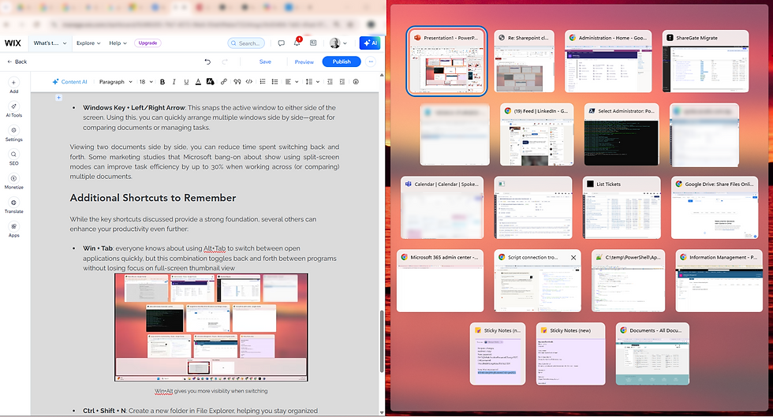Open the line spacing dropdown

coord(312,82)
